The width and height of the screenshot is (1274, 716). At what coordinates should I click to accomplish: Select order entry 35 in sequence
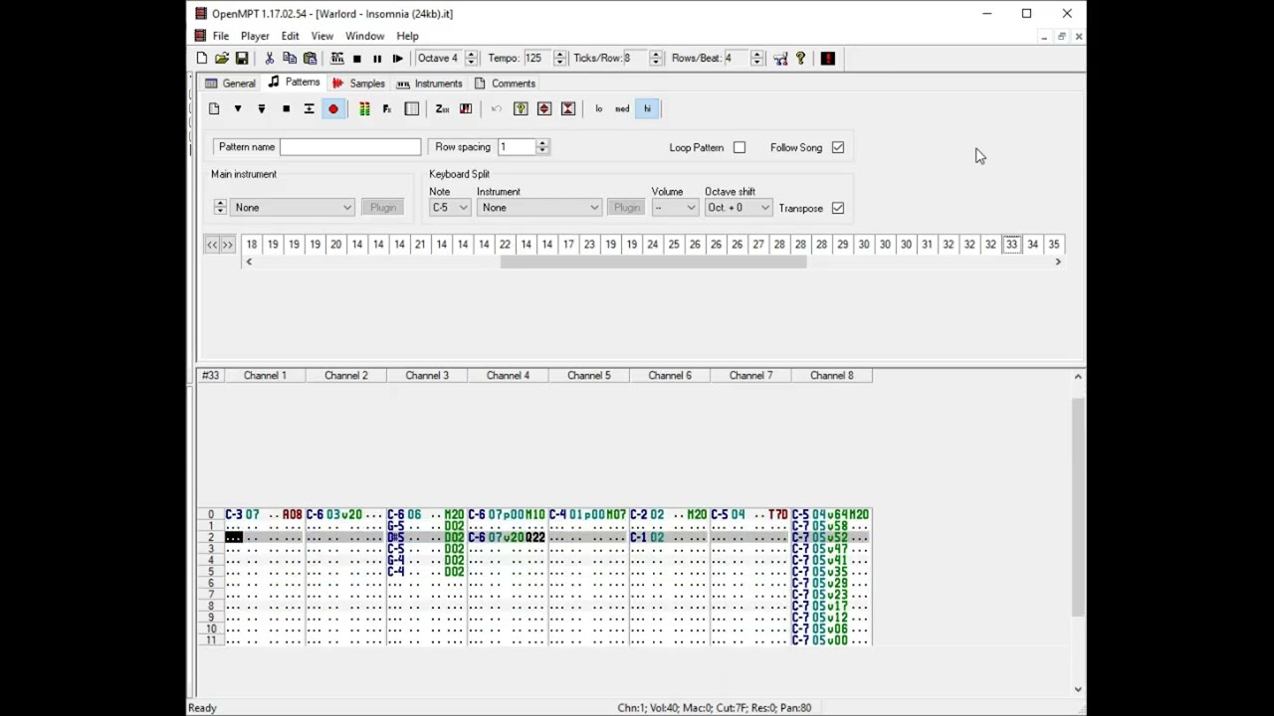tap(1053, 245)
